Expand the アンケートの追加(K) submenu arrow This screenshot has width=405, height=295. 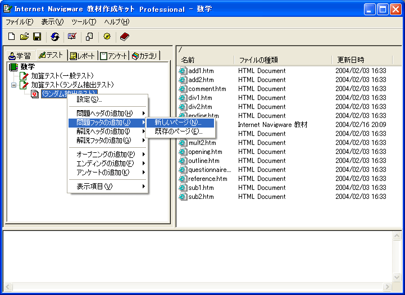[144, 173]
